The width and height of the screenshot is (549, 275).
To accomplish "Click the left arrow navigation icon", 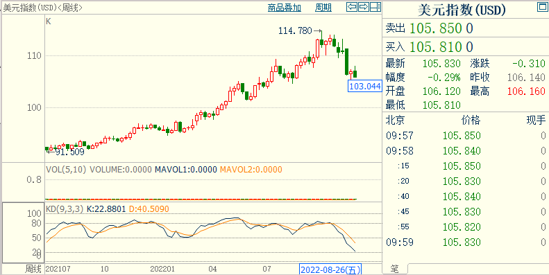I will (x=352, y=7).
